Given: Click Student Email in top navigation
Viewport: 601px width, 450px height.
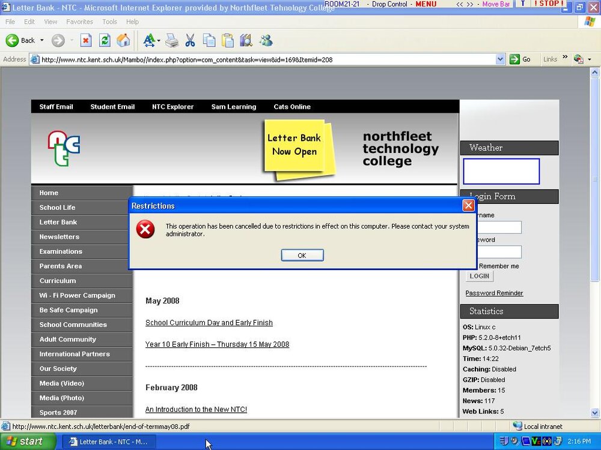Looking at the screenshot, I should (112, 107).
